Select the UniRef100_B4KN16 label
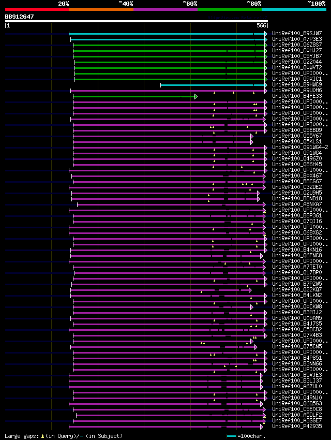This screenshot has width=331, height=440. [297, 250]
